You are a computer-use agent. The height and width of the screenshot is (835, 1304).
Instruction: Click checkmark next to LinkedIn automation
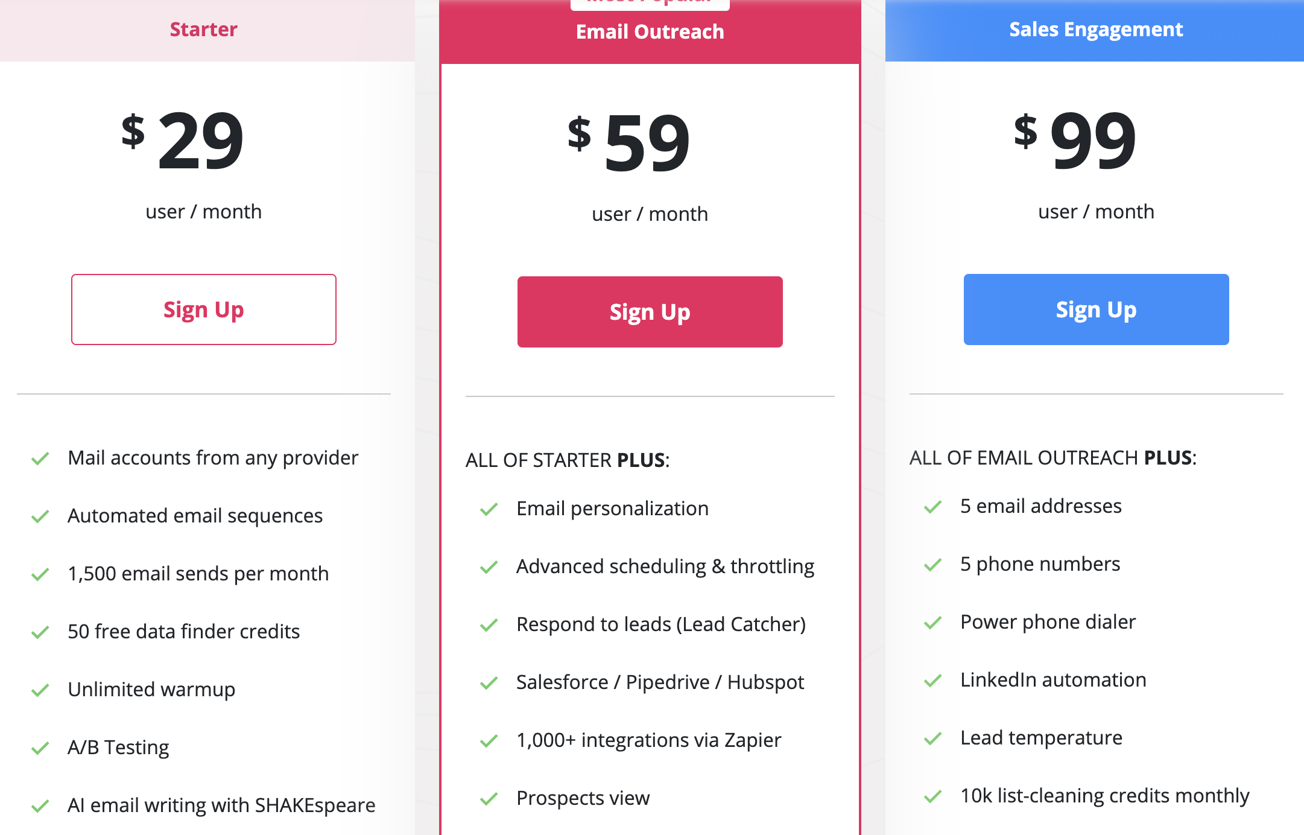pos(932,681)
